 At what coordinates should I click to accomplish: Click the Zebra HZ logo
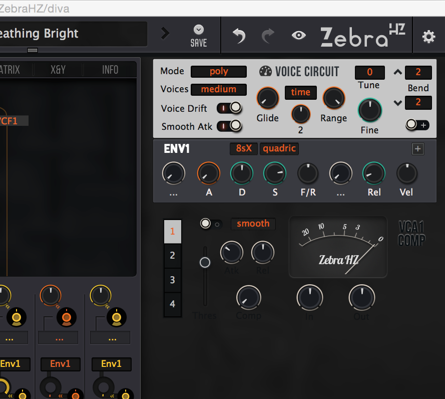(x=363, y=35)
